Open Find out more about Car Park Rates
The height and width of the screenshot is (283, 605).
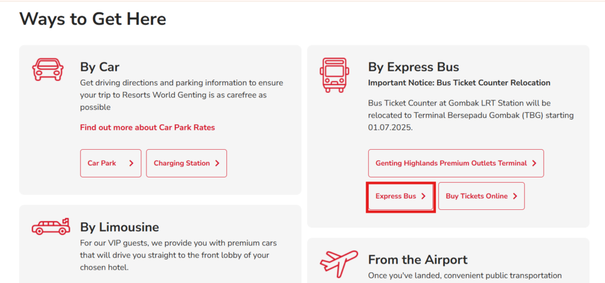[147, 127]
